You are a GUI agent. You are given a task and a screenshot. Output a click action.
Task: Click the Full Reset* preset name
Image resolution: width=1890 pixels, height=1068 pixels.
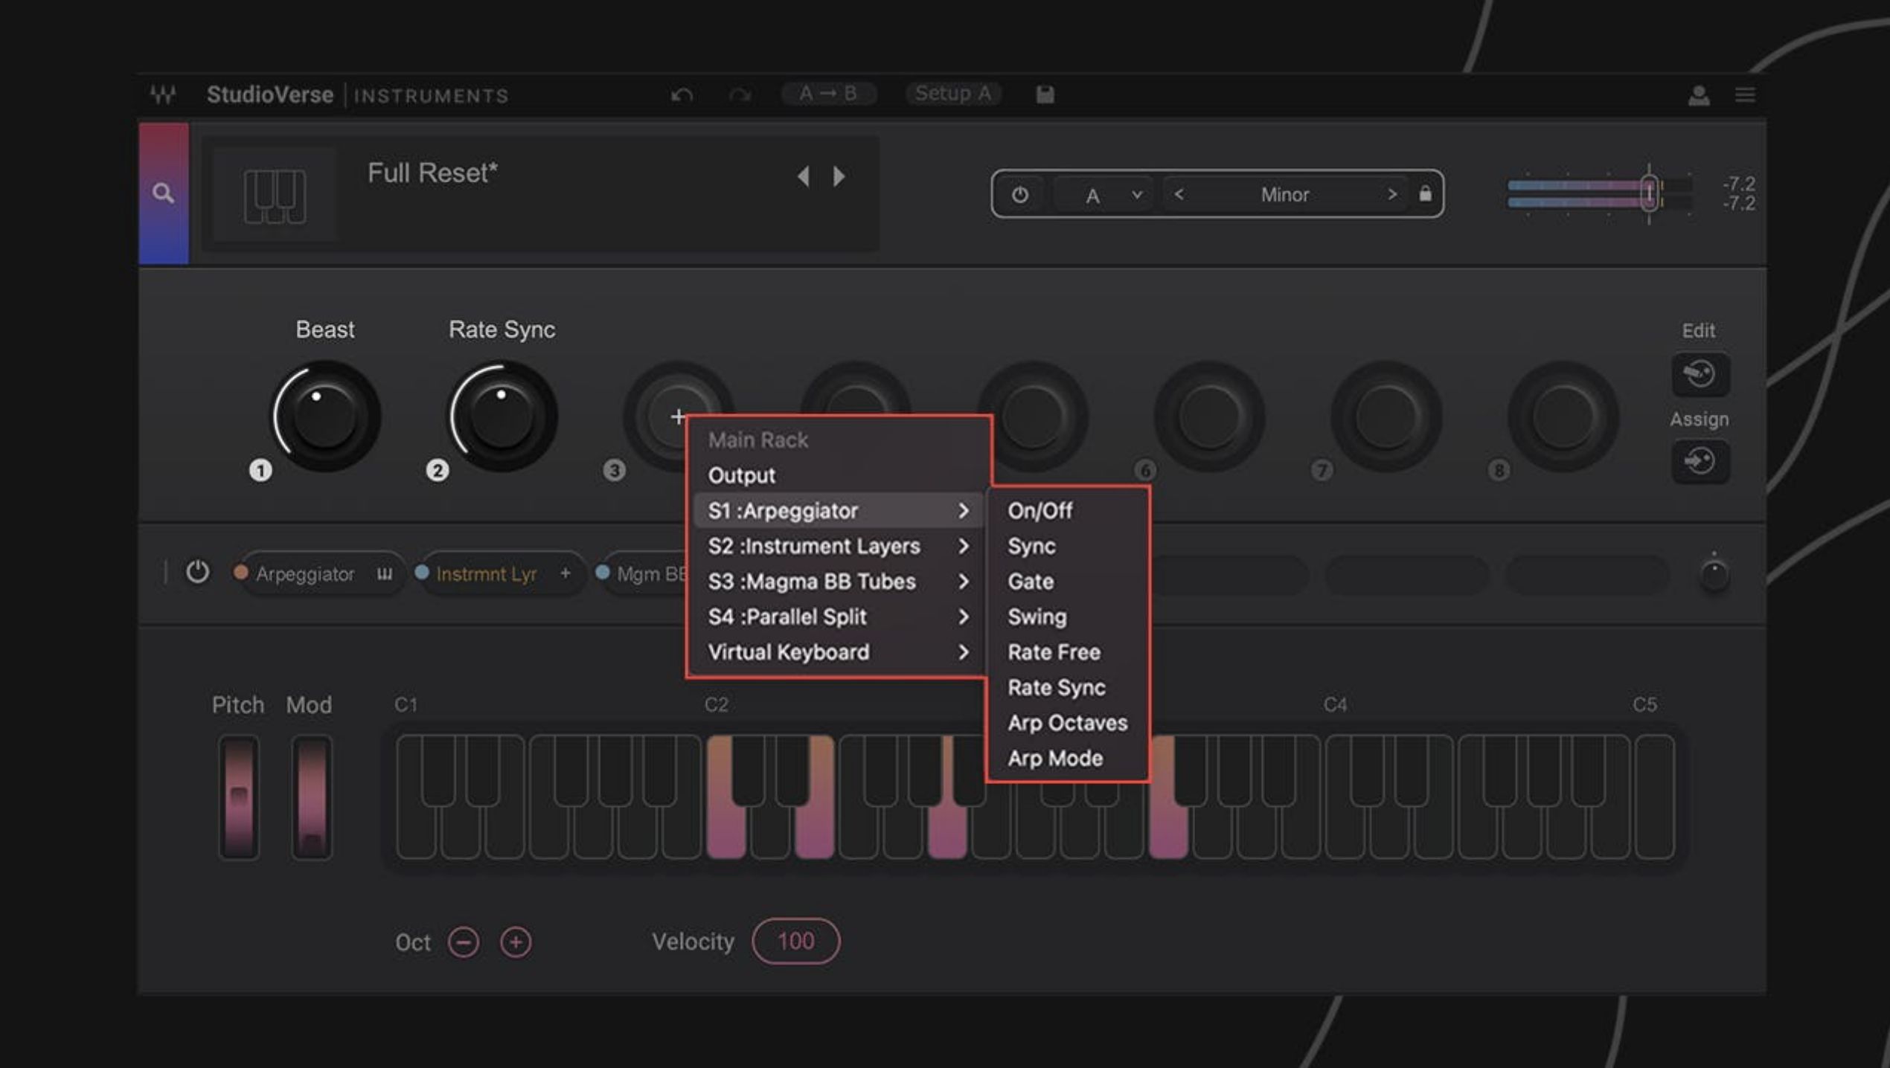click(x=432, y=173)
